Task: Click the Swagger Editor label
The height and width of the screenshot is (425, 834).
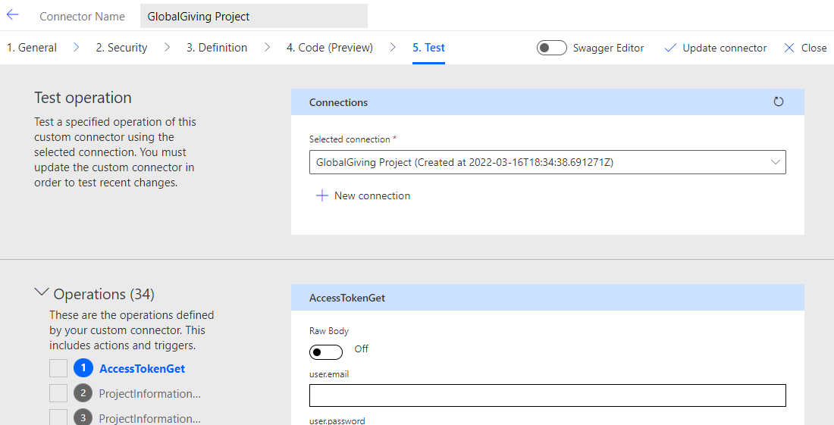Action: pyautogui.click(x=608, y=48)
